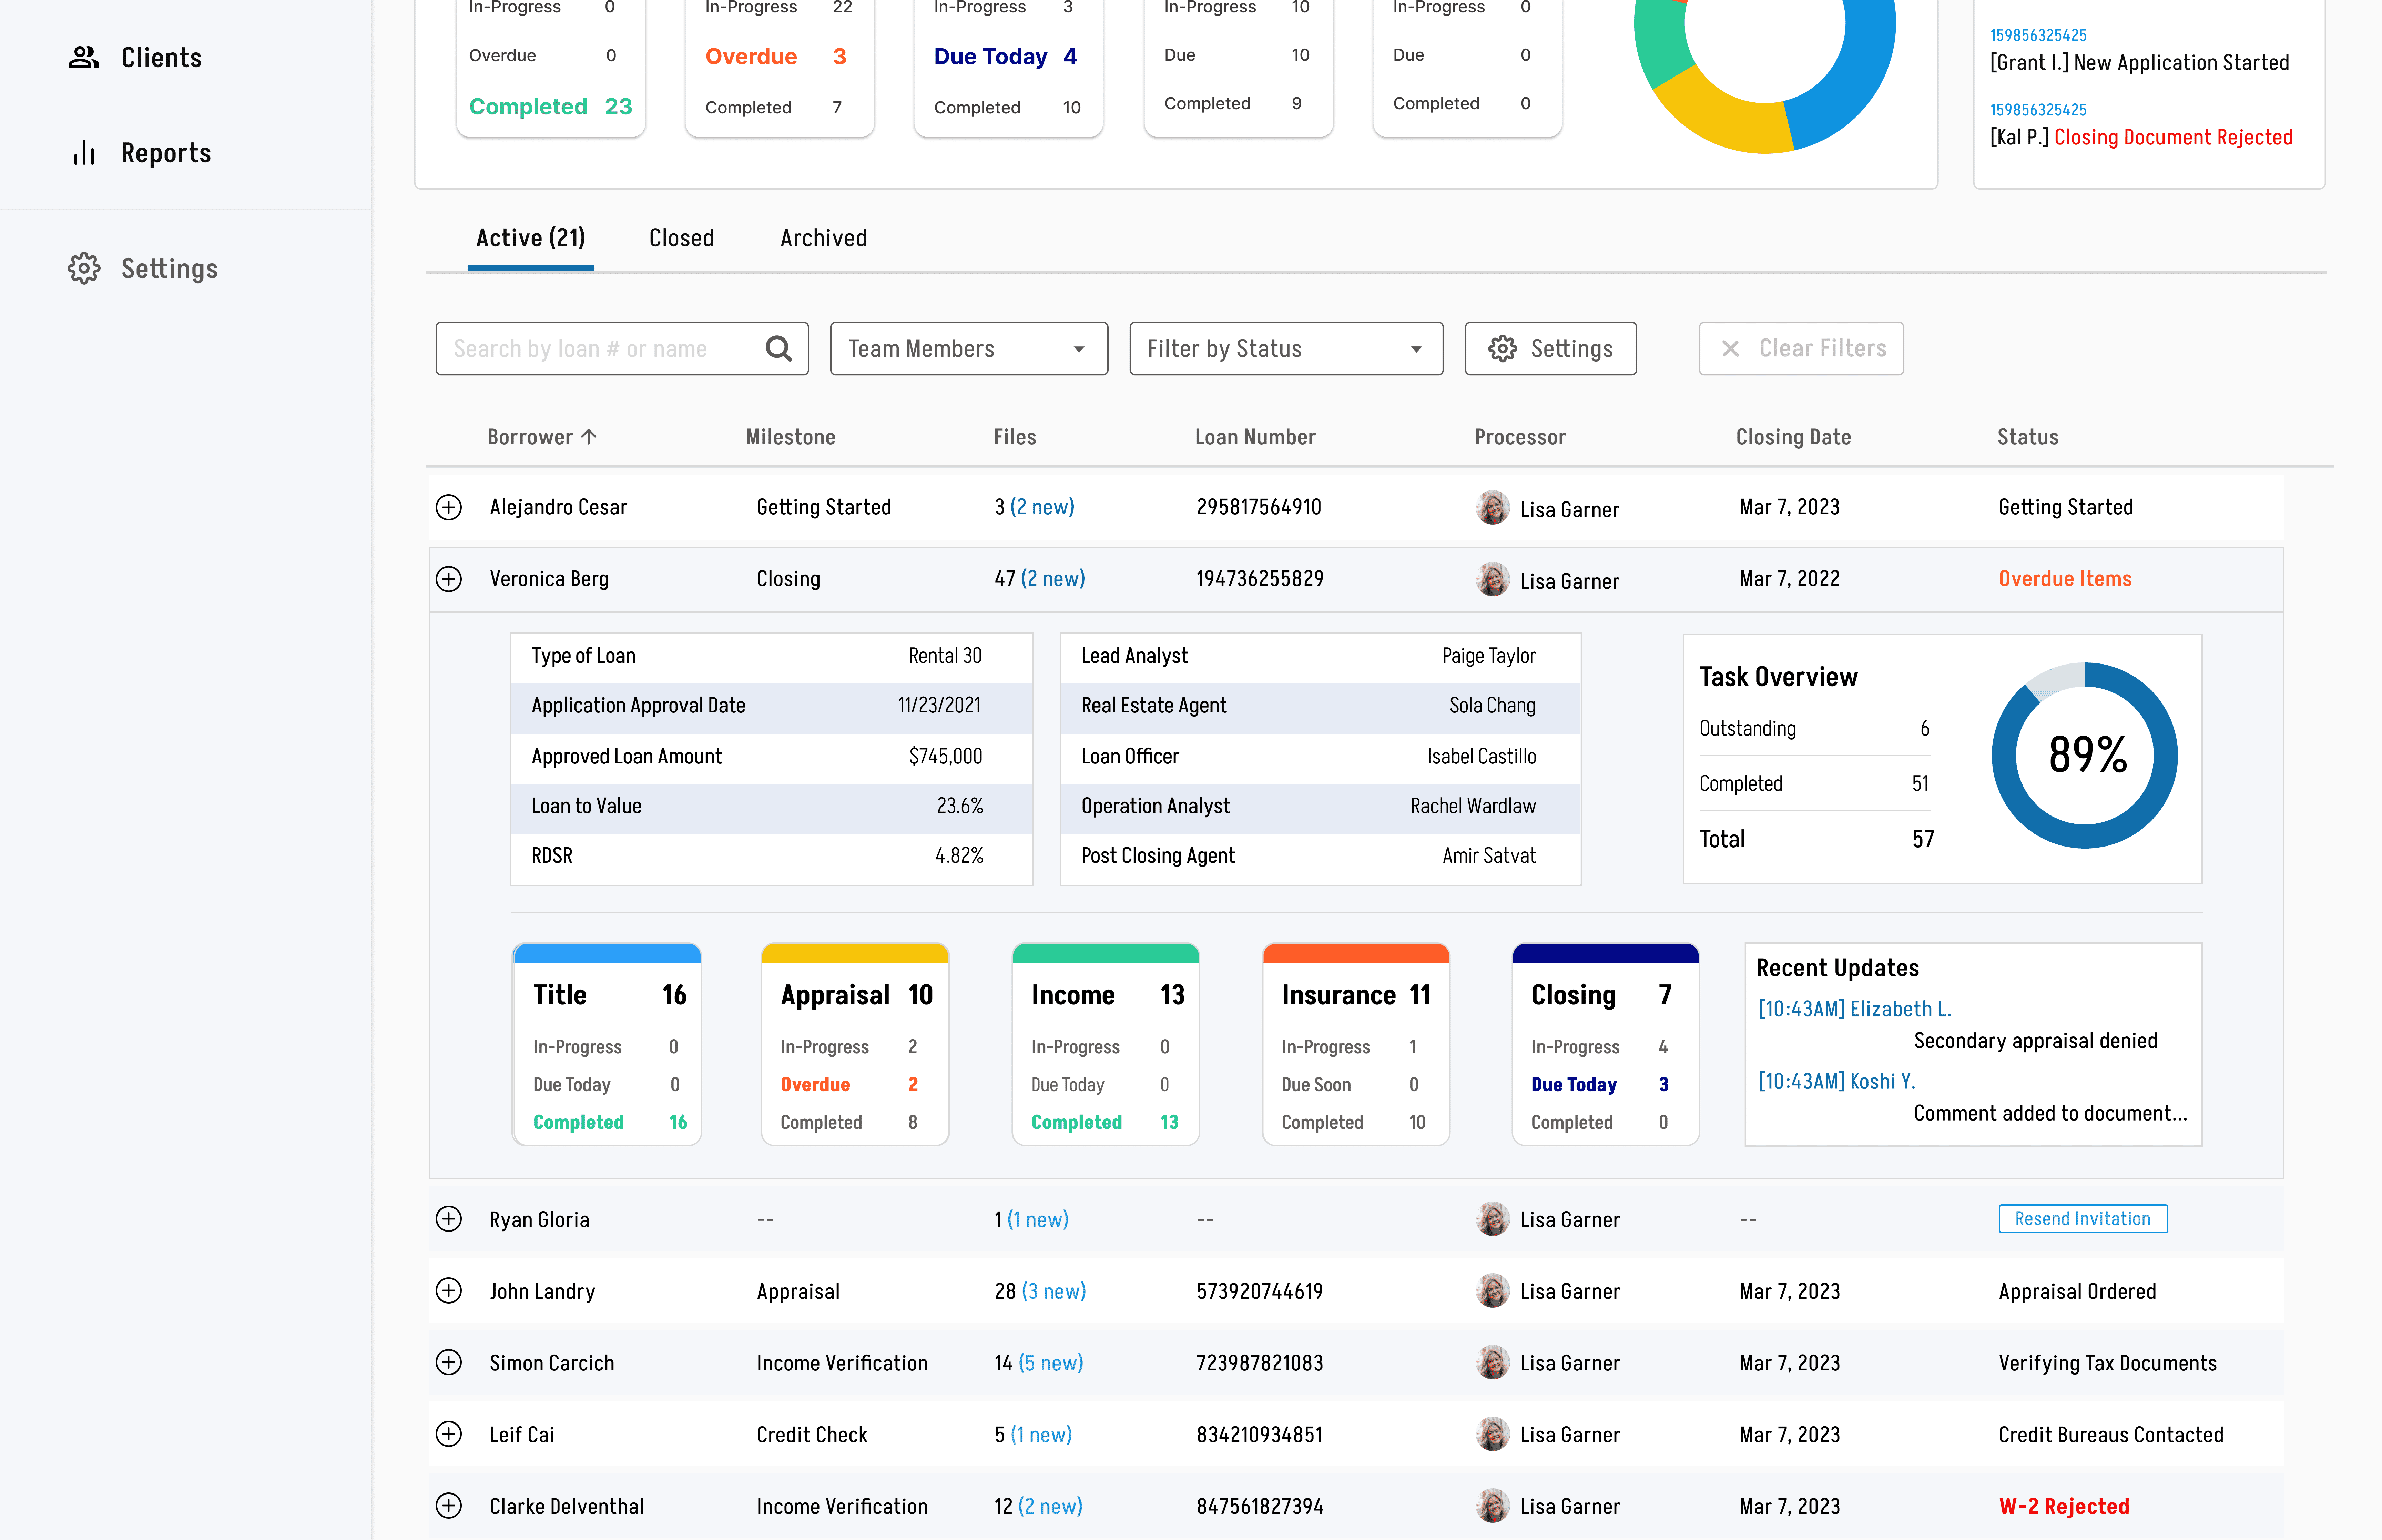Click the table Settings button
2382x1540 pixels.
[x=1550, y=348]
